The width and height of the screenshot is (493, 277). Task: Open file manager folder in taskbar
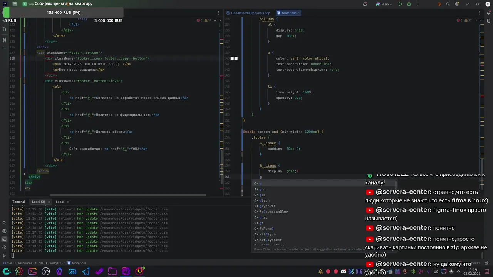click(112, 272)
